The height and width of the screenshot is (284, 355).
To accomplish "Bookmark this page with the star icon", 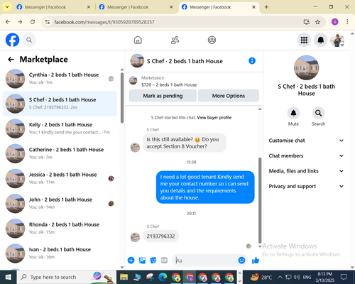I will (317, 22).
